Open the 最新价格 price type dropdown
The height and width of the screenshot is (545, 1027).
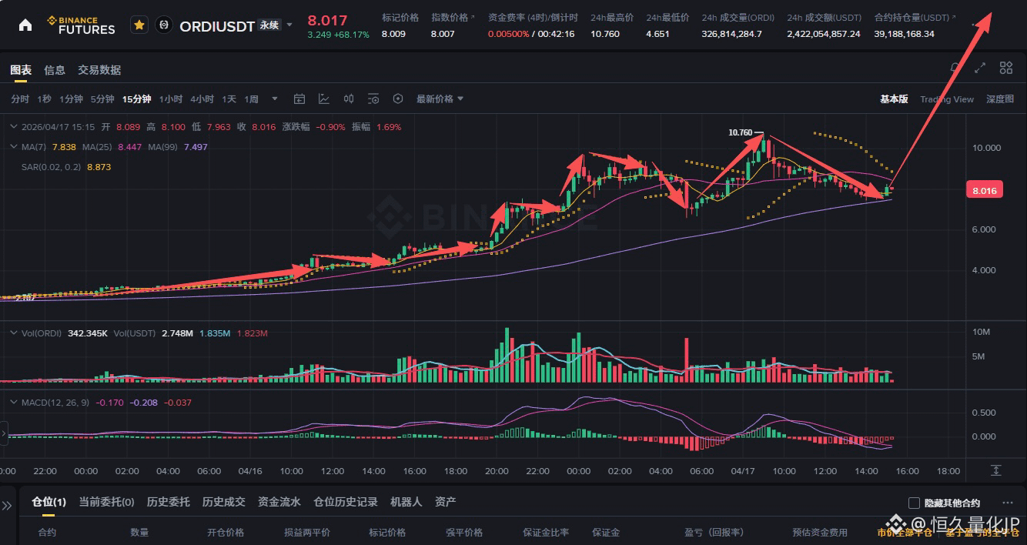440,99
